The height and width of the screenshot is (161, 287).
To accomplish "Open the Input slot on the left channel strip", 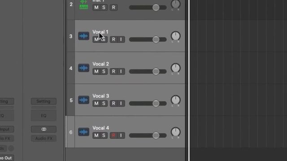I will [x=7, y=129].
